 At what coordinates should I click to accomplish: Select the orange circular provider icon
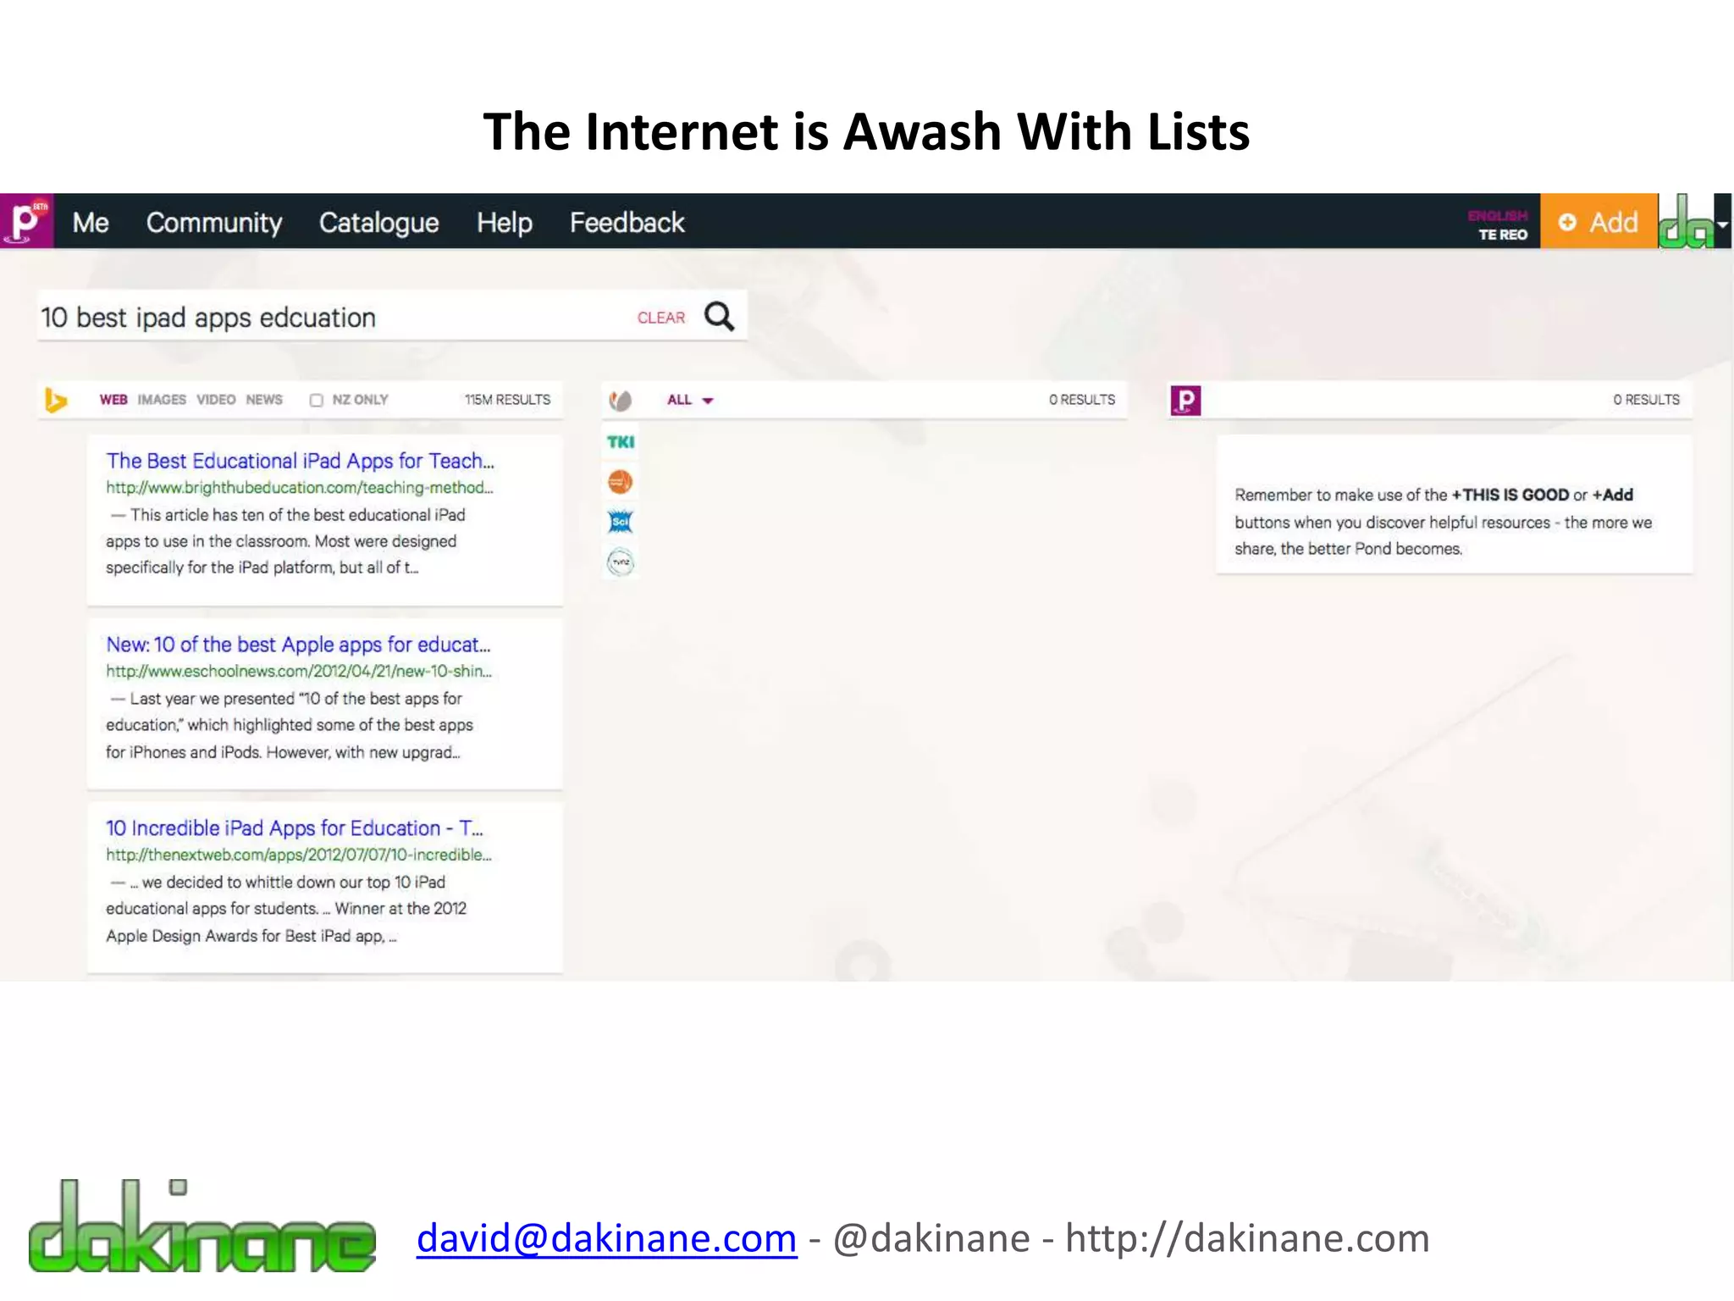(x=621, y=482)
